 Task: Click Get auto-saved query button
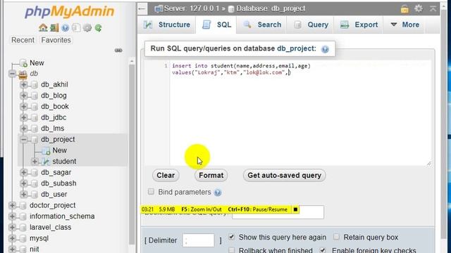tap(284, 175)
